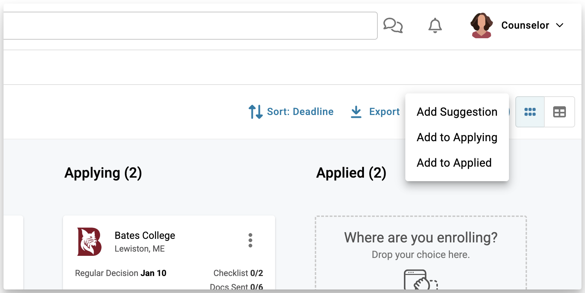Screen dimensions: 585x293
Task: Choose Add to Applying menu option
Action: [457, 137]
